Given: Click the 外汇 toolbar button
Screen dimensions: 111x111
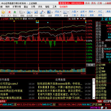Looking at the screenshot, I should (100, 11).
